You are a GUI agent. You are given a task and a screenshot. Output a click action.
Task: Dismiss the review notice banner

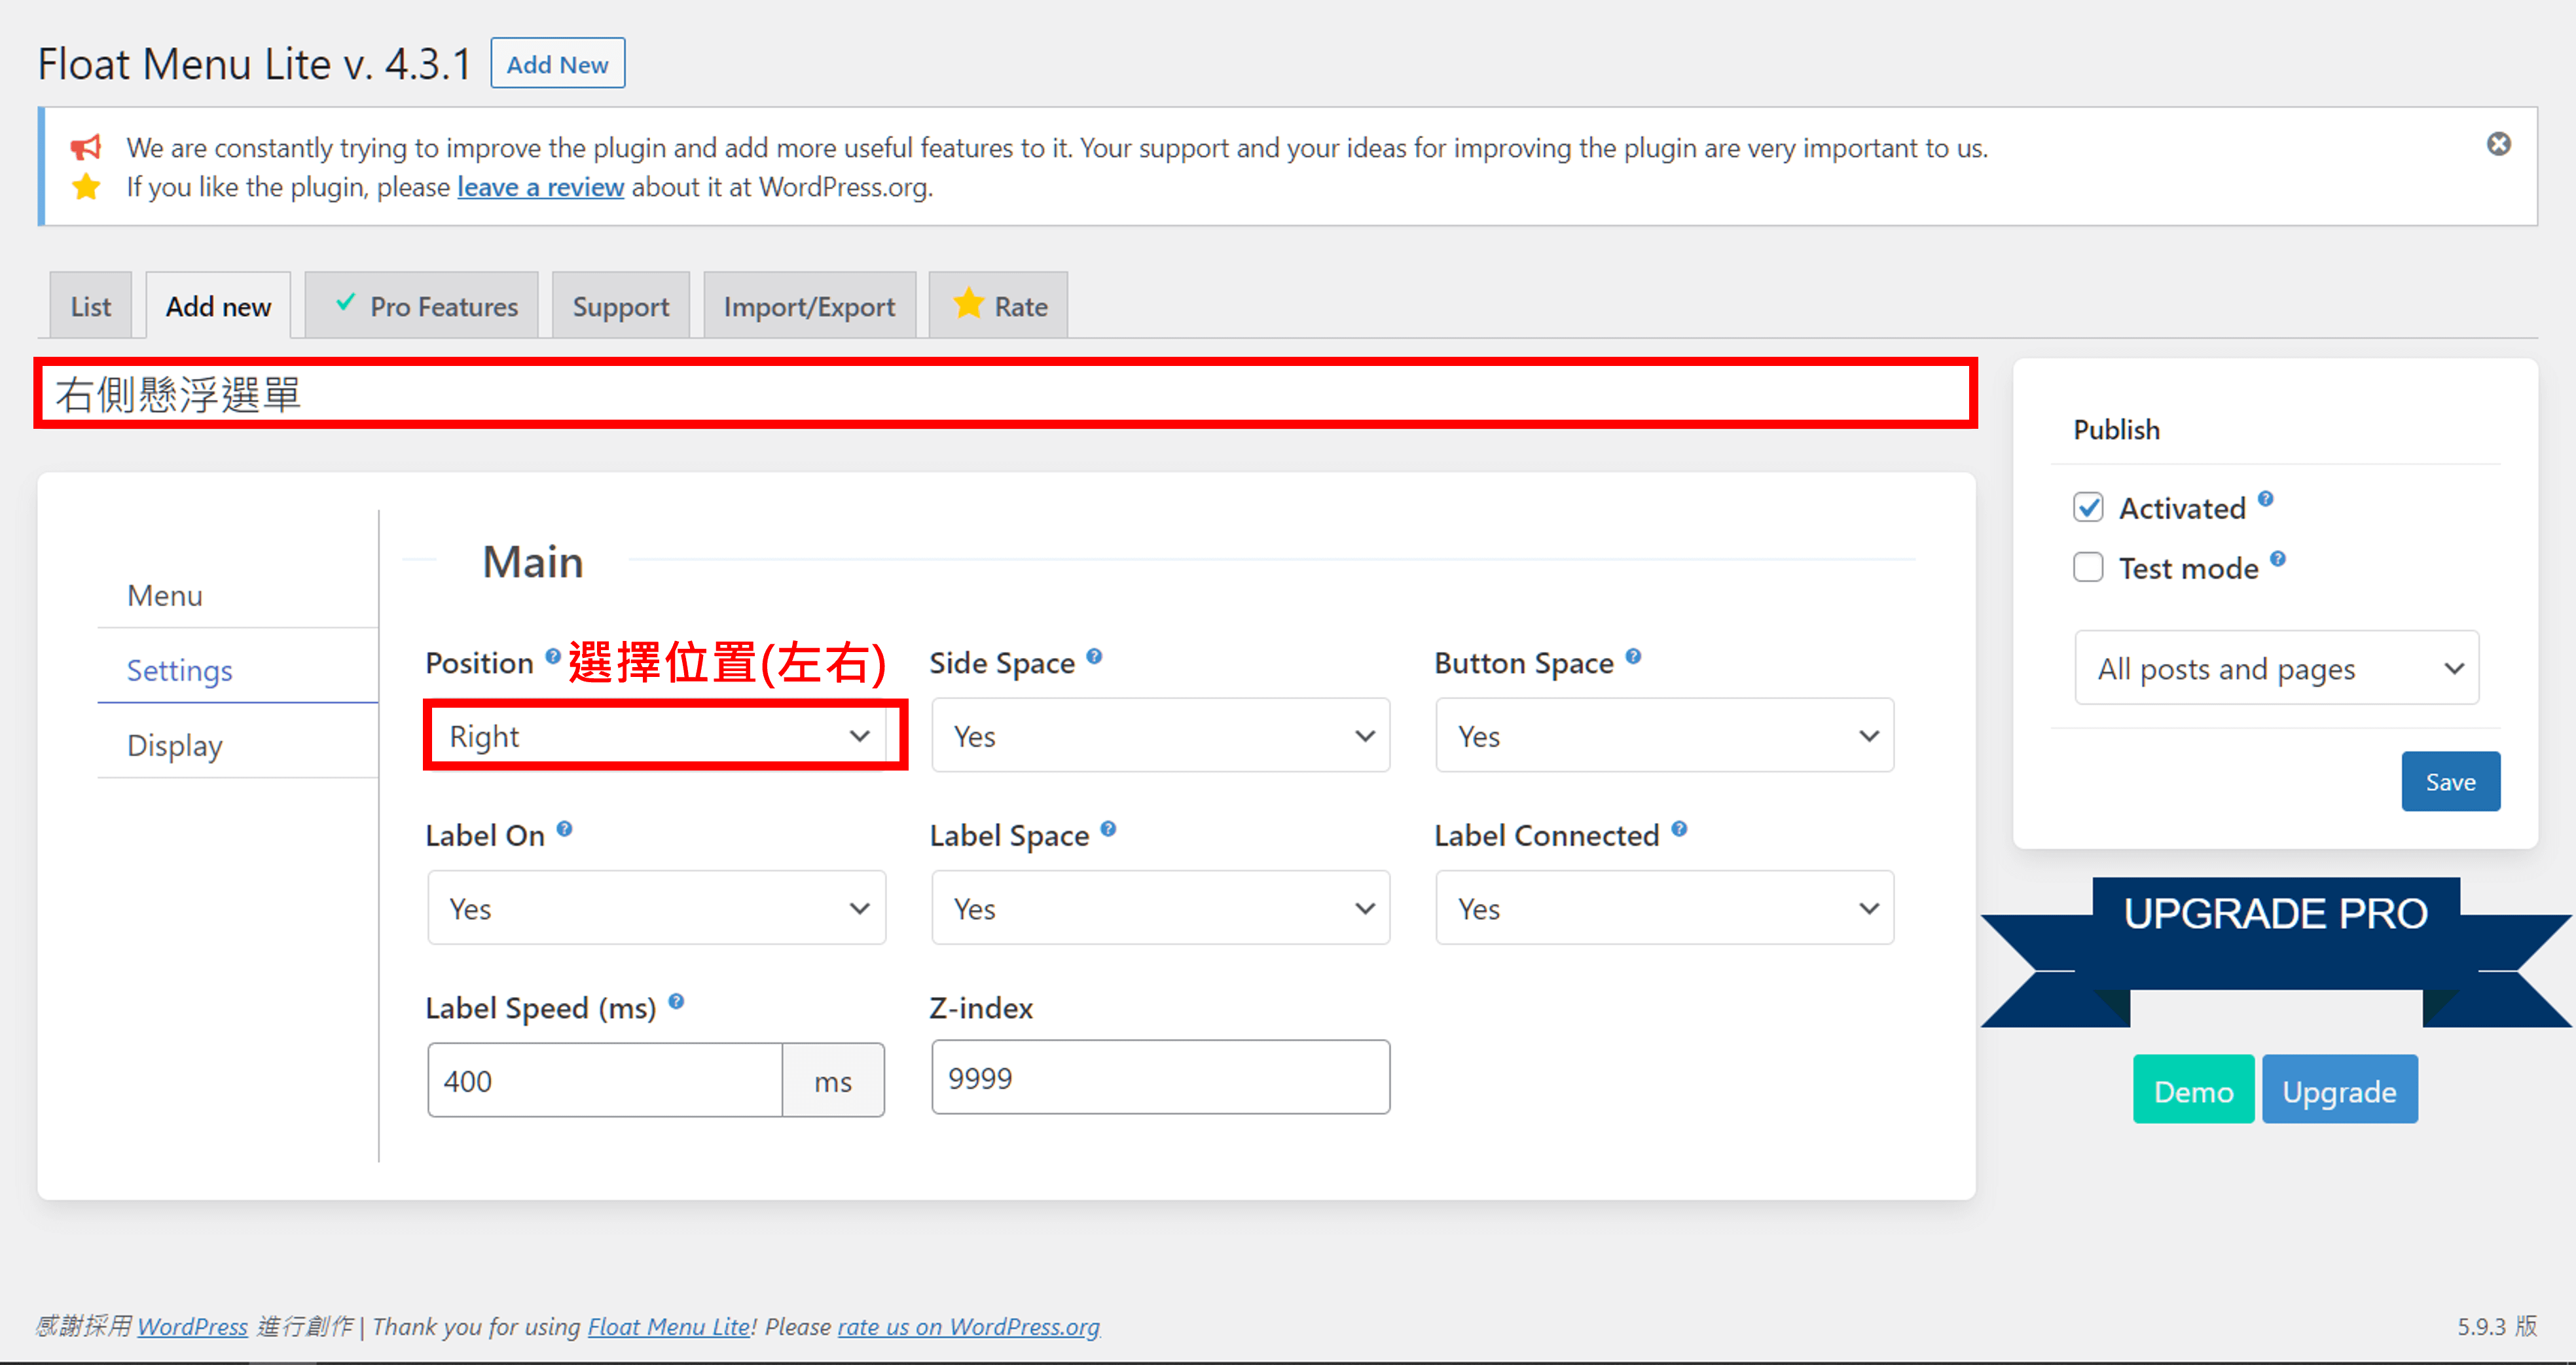tap(2498, 144)
